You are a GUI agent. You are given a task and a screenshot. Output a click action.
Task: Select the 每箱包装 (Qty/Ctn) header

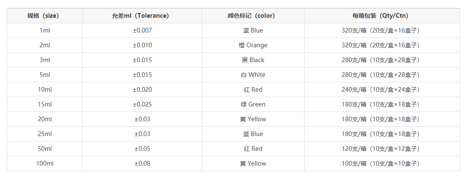coord(382,16)
